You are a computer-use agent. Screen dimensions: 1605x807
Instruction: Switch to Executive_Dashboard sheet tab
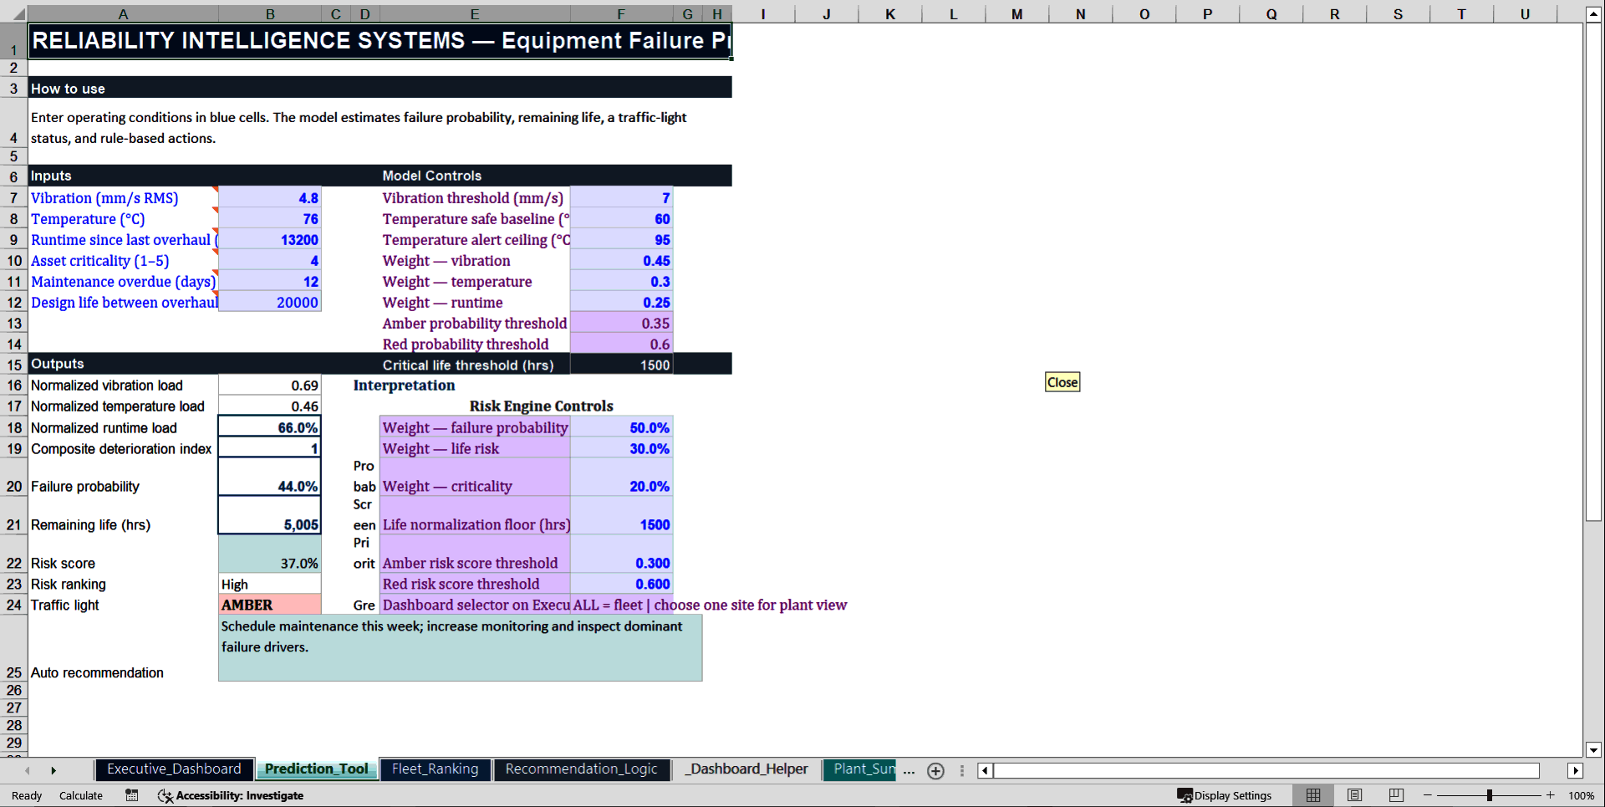(173, 769)
